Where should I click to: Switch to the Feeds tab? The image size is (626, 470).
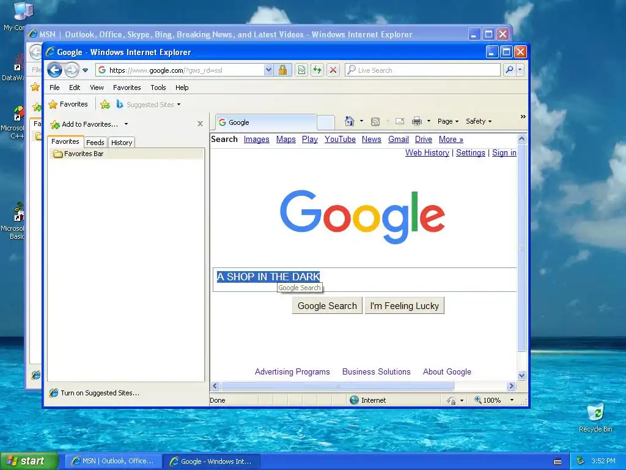pyautogui.click(x=95, y=143)
